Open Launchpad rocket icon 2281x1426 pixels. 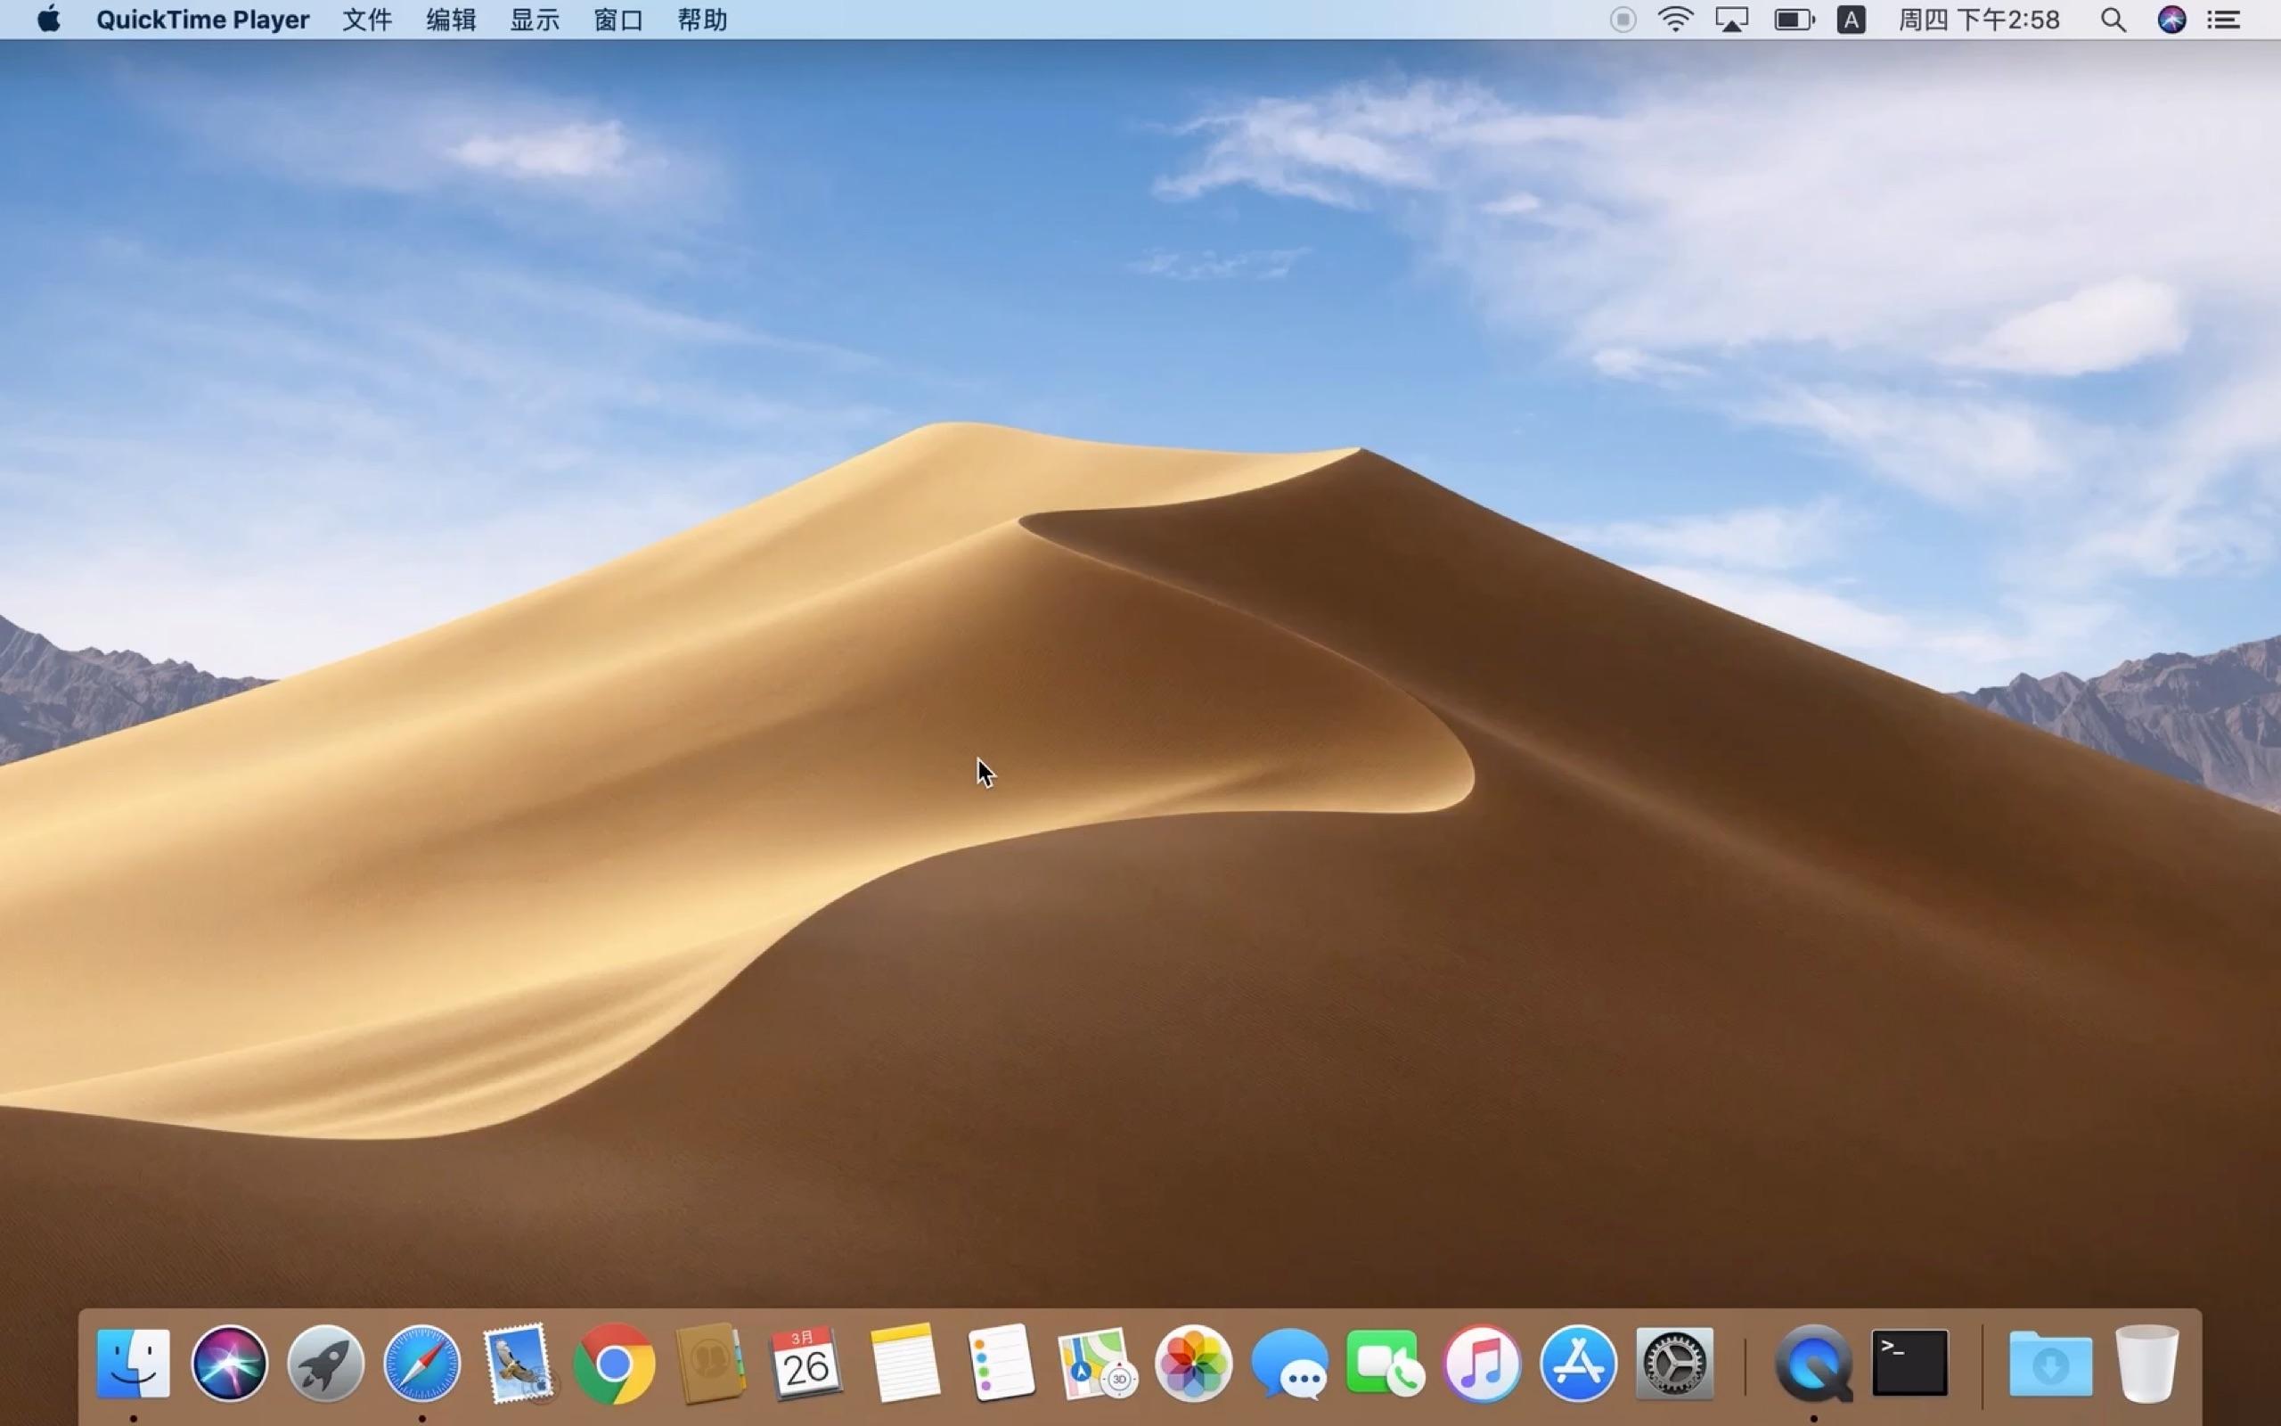(x=325, y=1364)
